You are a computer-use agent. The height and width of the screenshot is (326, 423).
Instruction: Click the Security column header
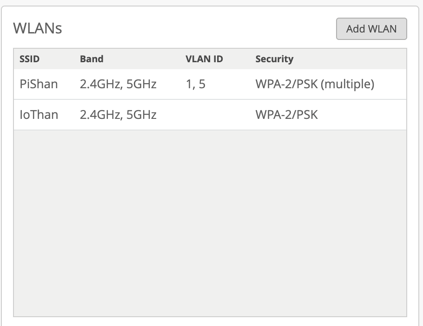274,59
